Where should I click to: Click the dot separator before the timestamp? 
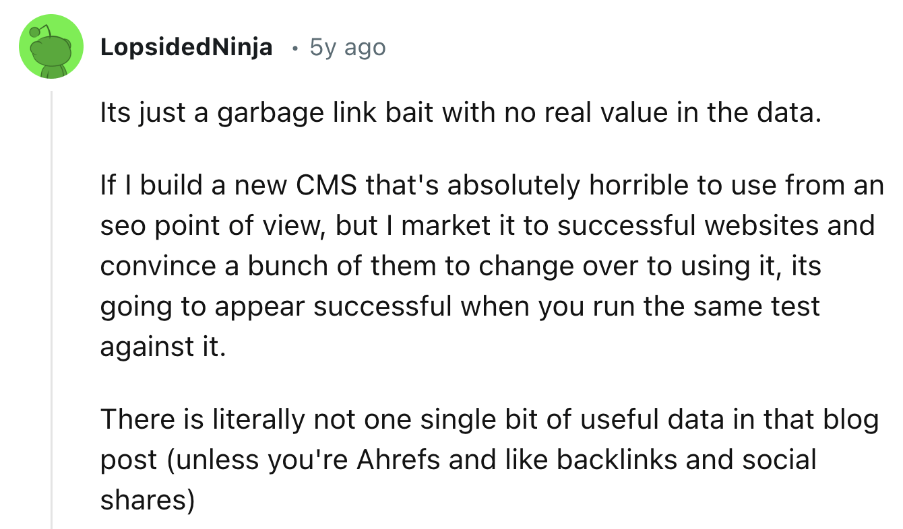pos(294,48)
